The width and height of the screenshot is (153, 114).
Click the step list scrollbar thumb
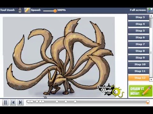(x=151, y=53)
